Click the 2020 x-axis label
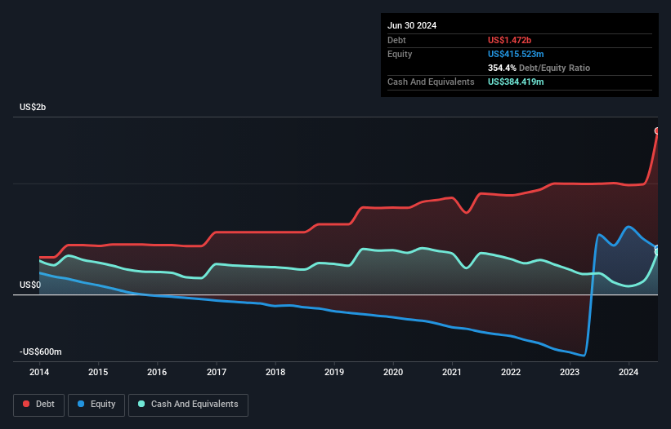The width and height of the screenshot is (671, 429). pyautogui.click(x=393, y=371)
